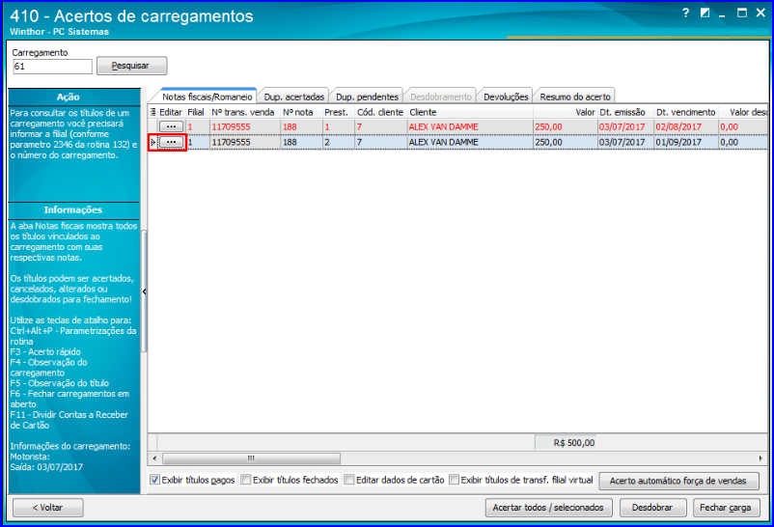The width and height of the screenshot is (774, 527).
Task: Toggle Exibir títulos pagos checkbox
Action: 155,480
